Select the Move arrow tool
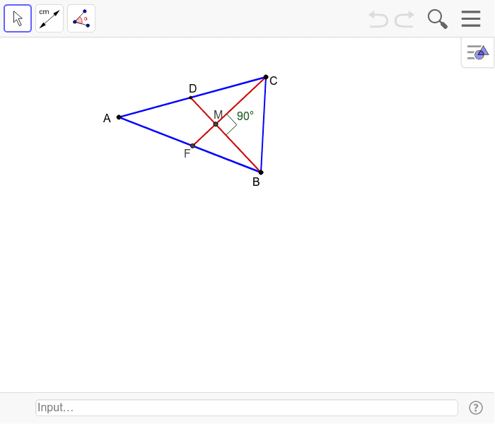The height and width of the screenshot is (424, 495). [18, 18]
